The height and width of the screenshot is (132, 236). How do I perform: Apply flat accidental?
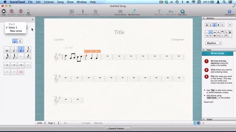pos(211,25)
